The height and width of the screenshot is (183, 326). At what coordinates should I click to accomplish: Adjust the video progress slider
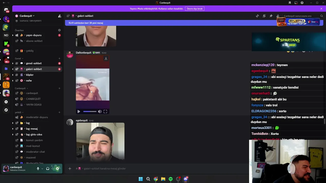tap(90, 112)
